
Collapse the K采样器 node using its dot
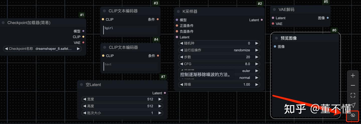pyautogui.click(x=178, y=12)
